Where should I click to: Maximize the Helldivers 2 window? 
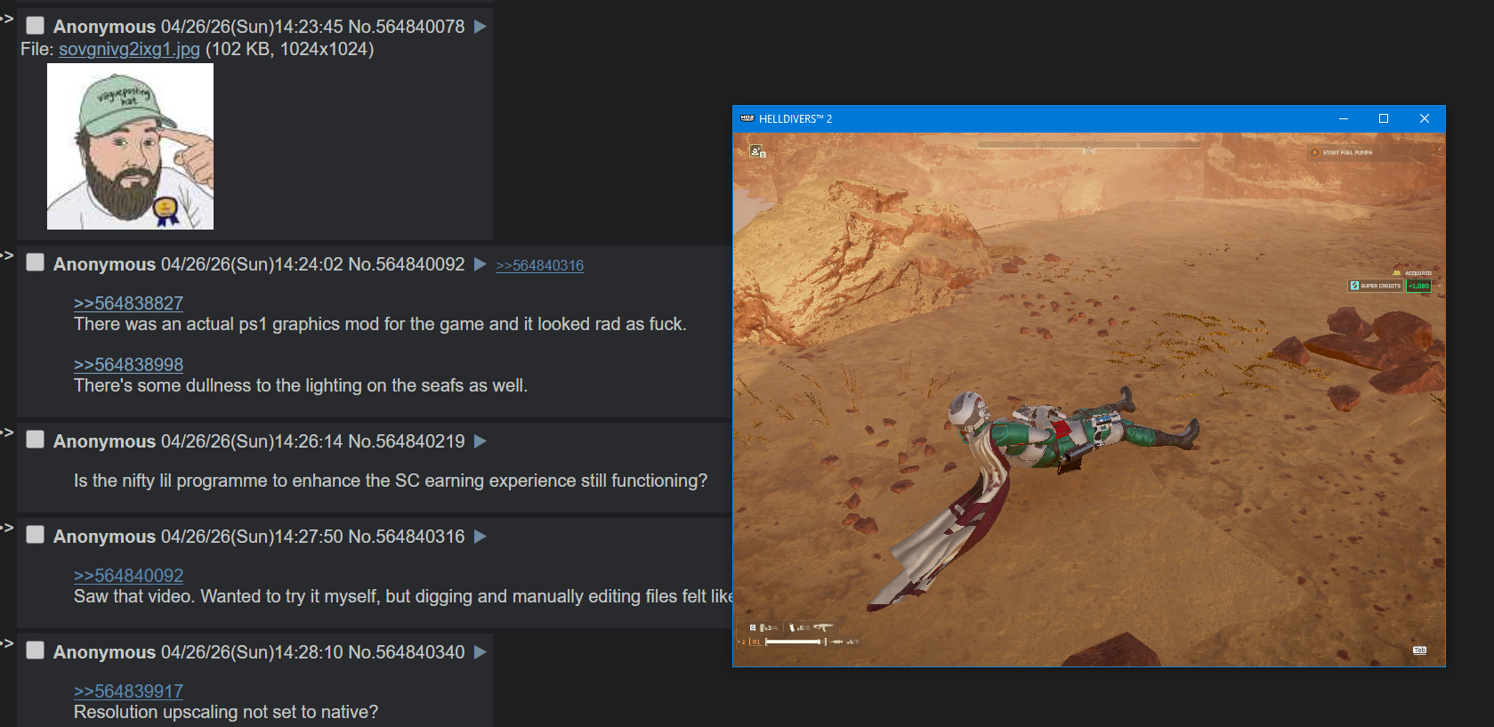1384,118
